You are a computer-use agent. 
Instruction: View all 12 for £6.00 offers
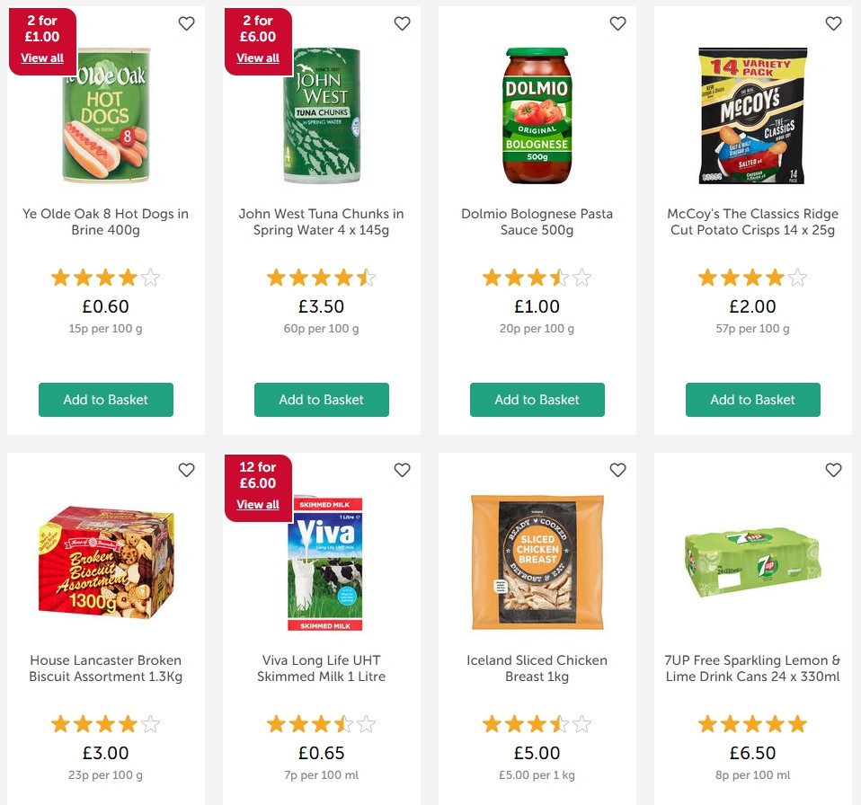click(258, 505)
